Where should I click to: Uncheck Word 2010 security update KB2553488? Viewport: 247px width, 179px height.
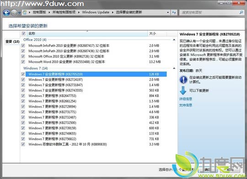pos(23,62)
